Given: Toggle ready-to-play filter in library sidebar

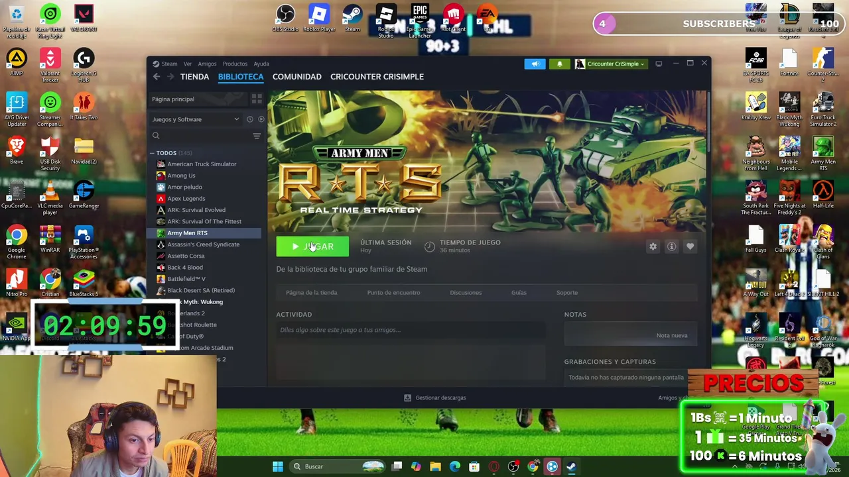Looking at the screenshot, I should [261, 119].
